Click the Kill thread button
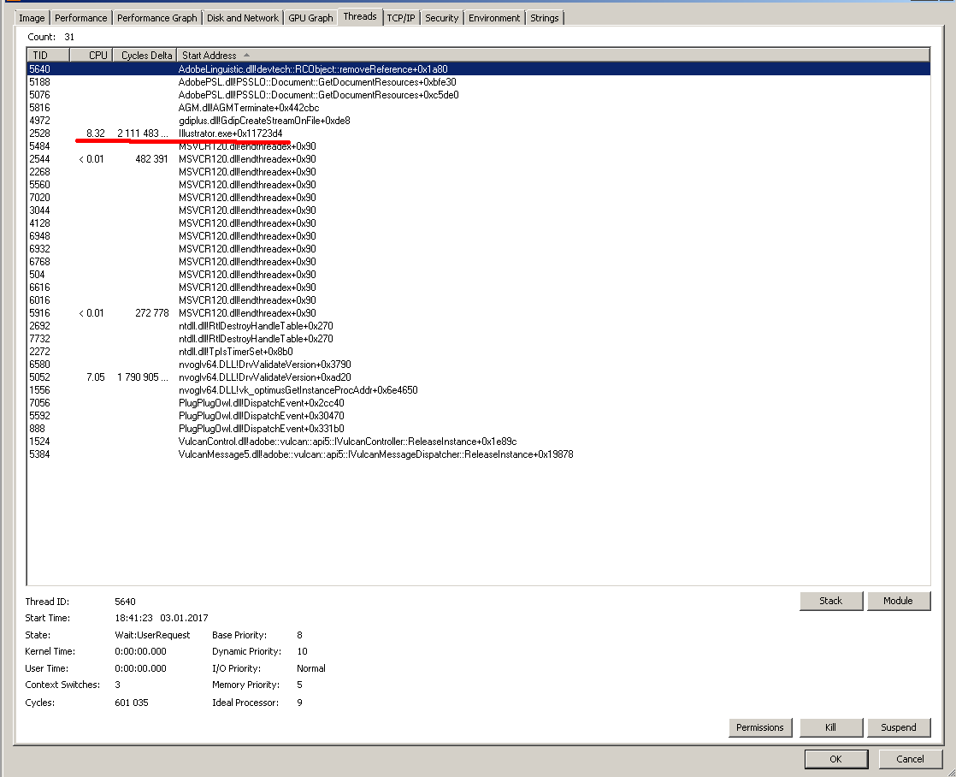 830,727
